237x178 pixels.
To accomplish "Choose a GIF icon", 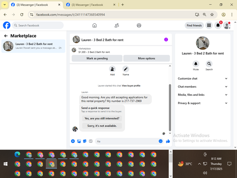I will coord(91,141).
